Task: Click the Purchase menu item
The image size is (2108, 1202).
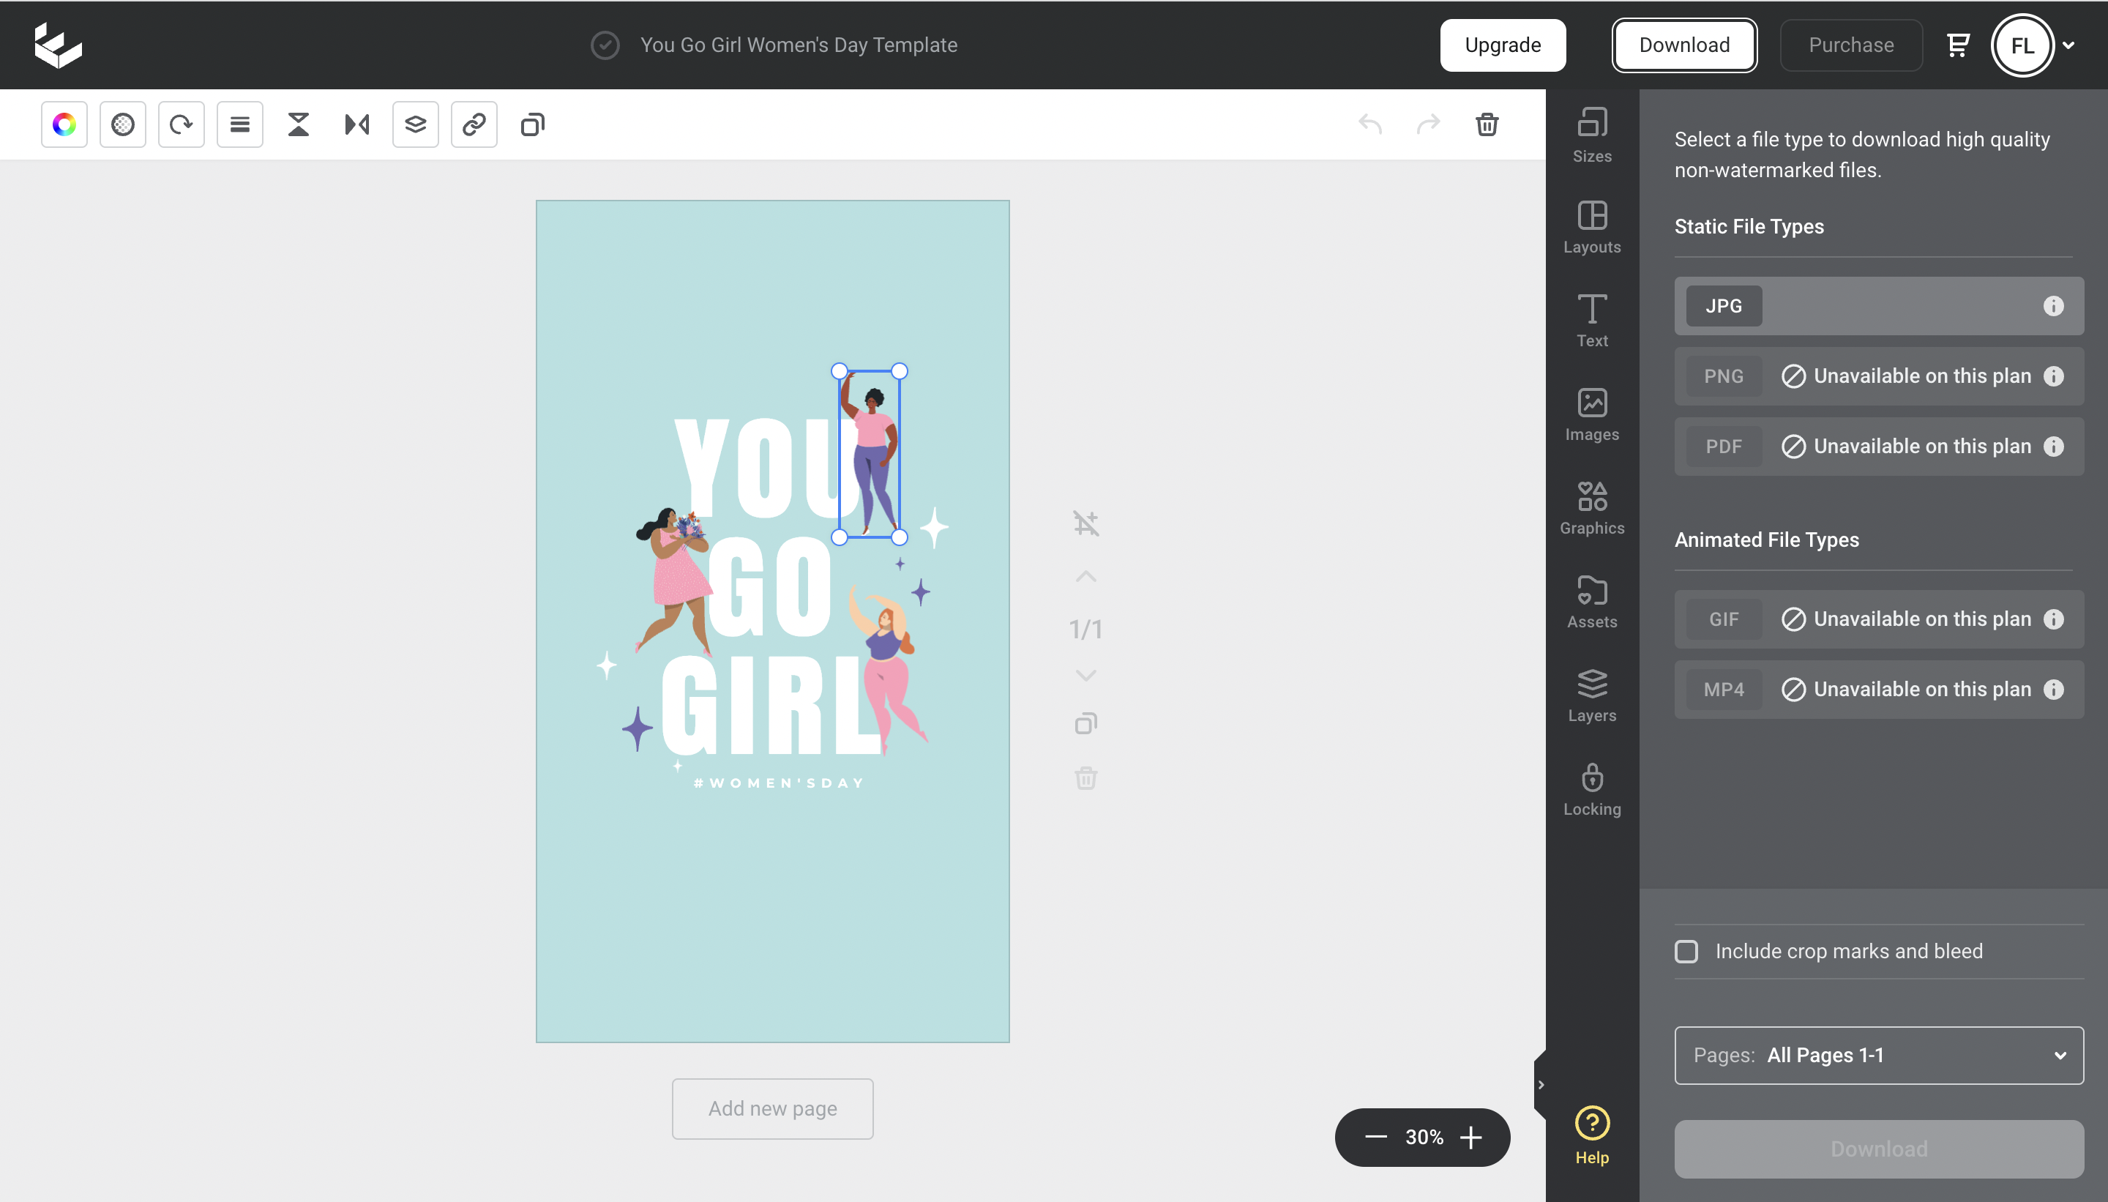Action: pos(1852,45)
